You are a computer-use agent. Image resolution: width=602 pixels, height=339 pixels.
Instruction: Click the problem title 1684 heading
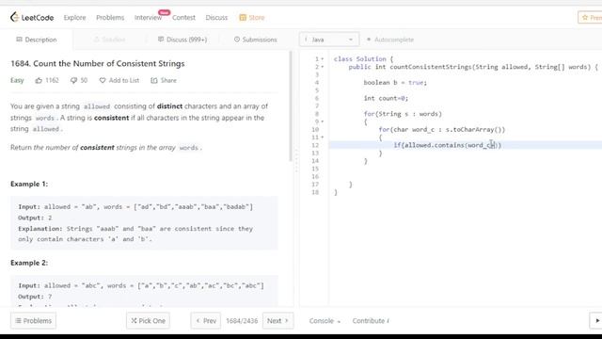tap(98, 63)
